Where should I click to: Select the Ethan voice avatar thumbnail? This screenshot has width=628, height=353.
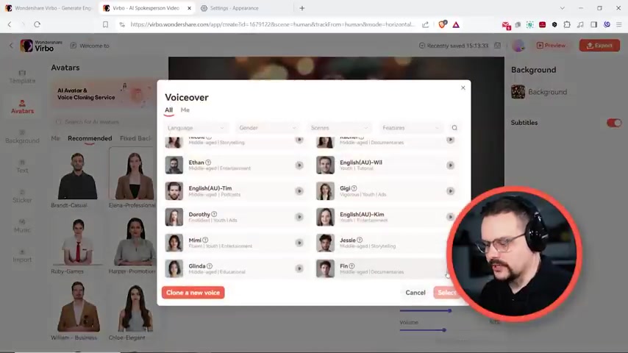[174, 165]
